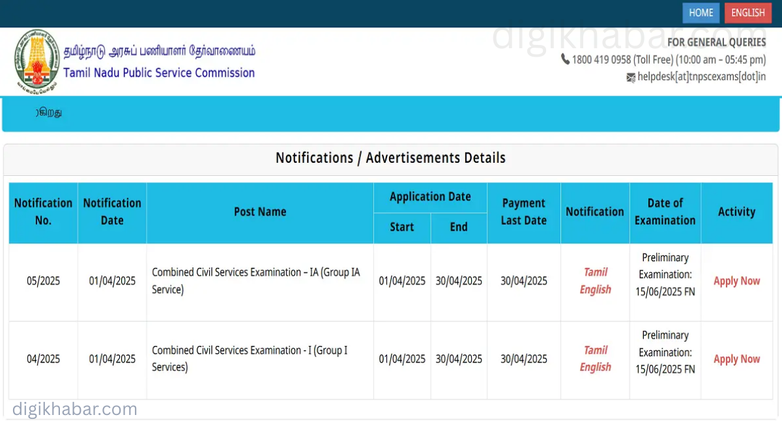Screen dimensions: 782x443
Task: Open Tamil notification for 04/2025
Action: [x=595, y=350]
